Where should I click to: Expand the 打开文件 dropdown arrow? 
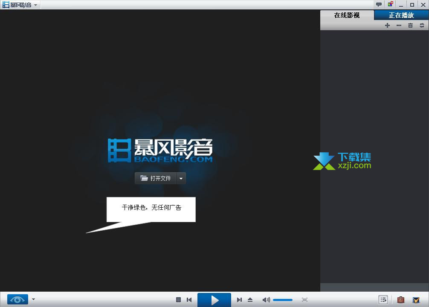click(x=181, y=178)
